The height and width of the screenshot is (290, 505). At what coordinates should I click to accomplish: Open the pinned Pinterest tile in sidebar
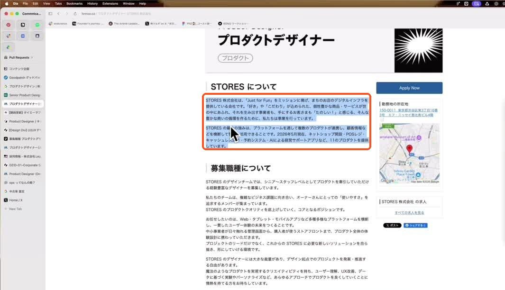9,25
